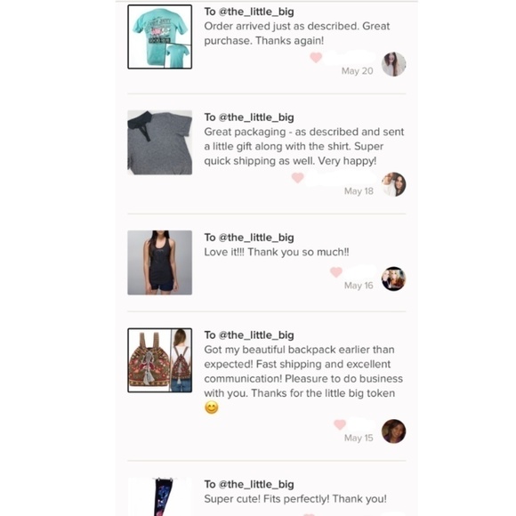This screenshot has width=516, height=516.
Task: Open the teal t-shirt listing thumbnail
Action: tap(160, 36)
